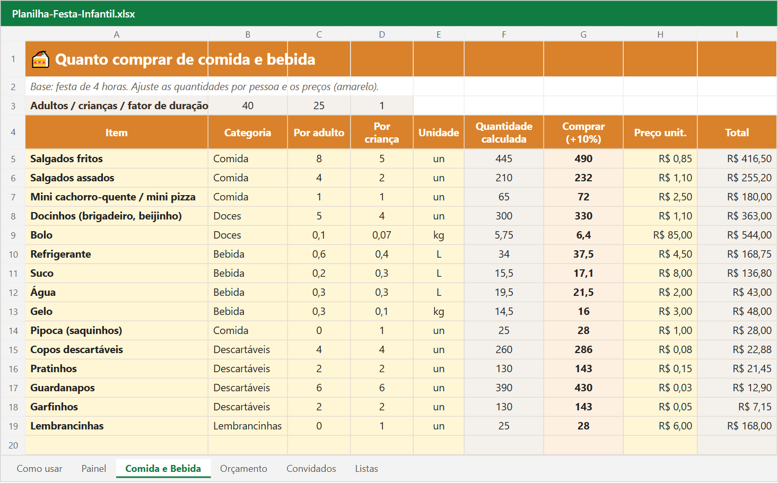Select the Bolo total cell R$ 544,00
The image size is (778, 483).
click(737, 235)
